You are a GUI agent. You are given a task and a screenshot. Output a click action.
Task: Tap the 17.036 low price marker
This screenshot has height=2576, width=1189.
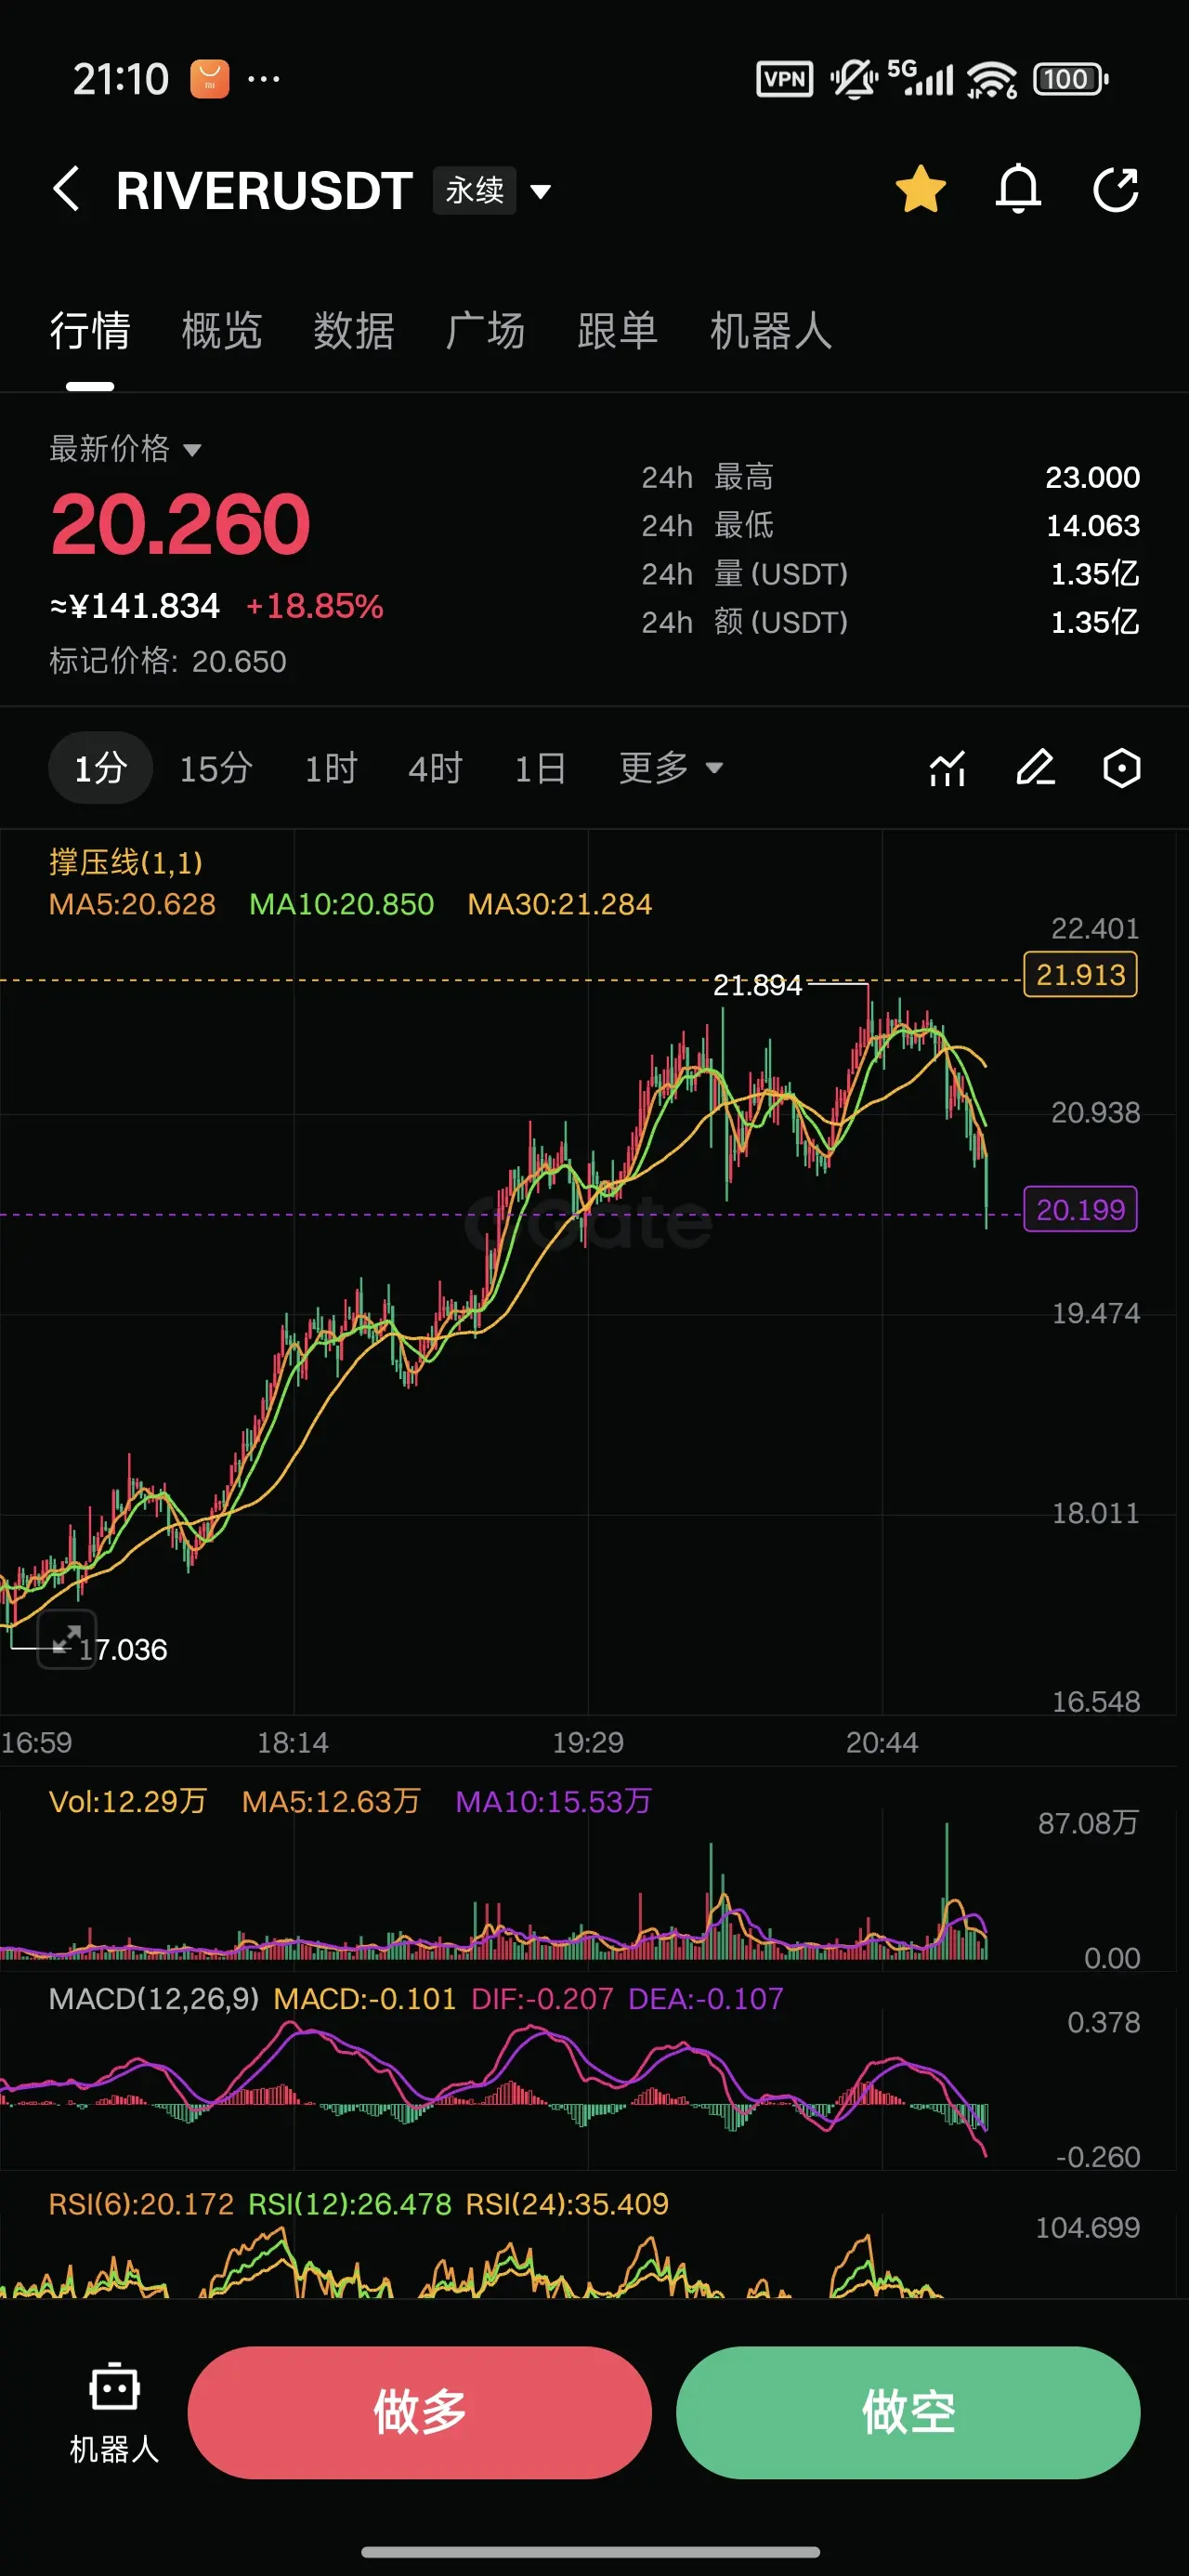(x=123, y=1649)
